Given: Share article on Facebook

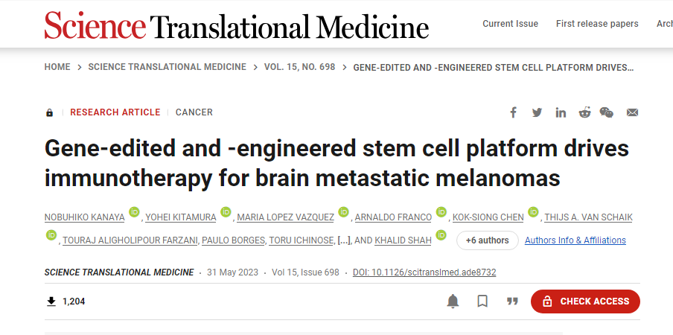Looking at the screenshot, I should click(x=513, y=112).
